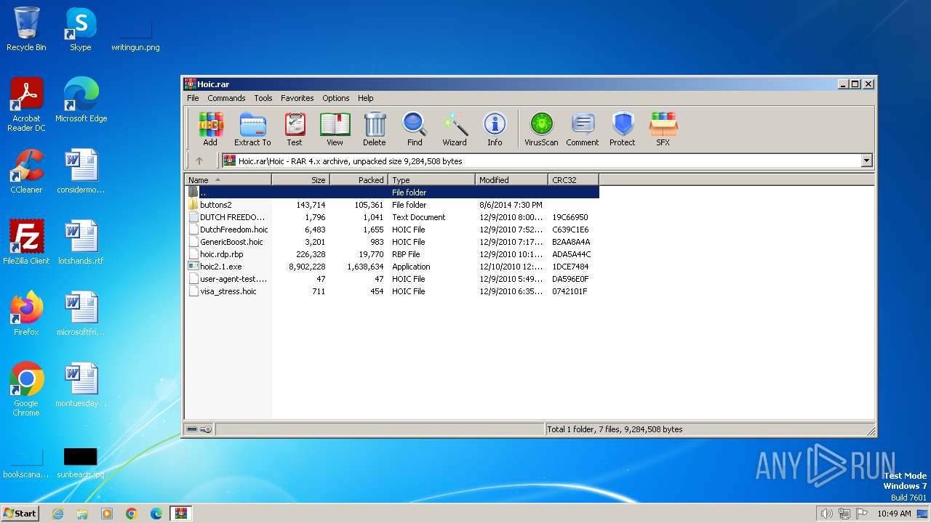Select hoic2.1.exe application
931x523 pixels.
(392, 267)
